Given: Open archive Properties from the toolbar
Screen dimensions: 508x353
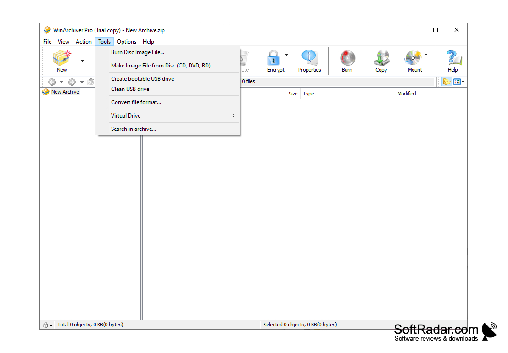Looking at the screenshot, I should 309,61.
